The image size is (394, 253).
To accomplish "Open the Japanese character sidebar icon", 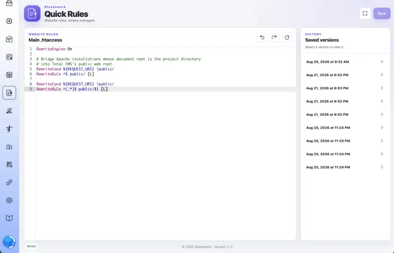I will point(9,129).
